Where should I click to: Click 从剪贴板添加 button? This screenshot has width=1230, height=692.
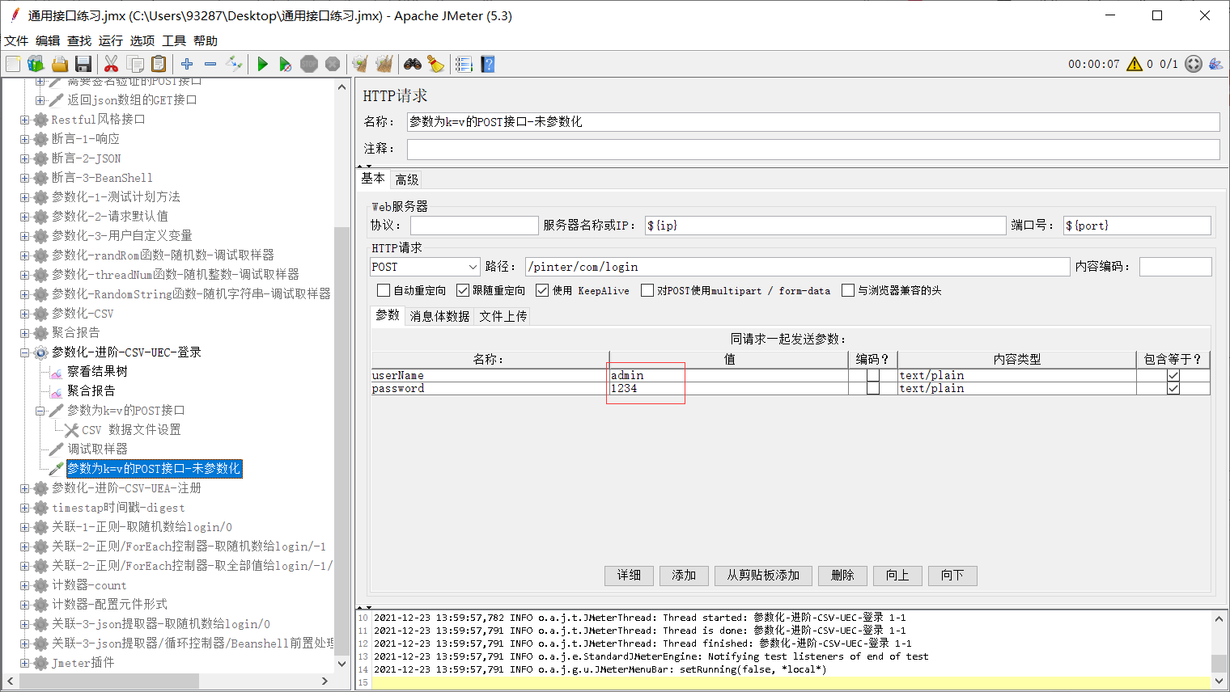click(763, 576)
